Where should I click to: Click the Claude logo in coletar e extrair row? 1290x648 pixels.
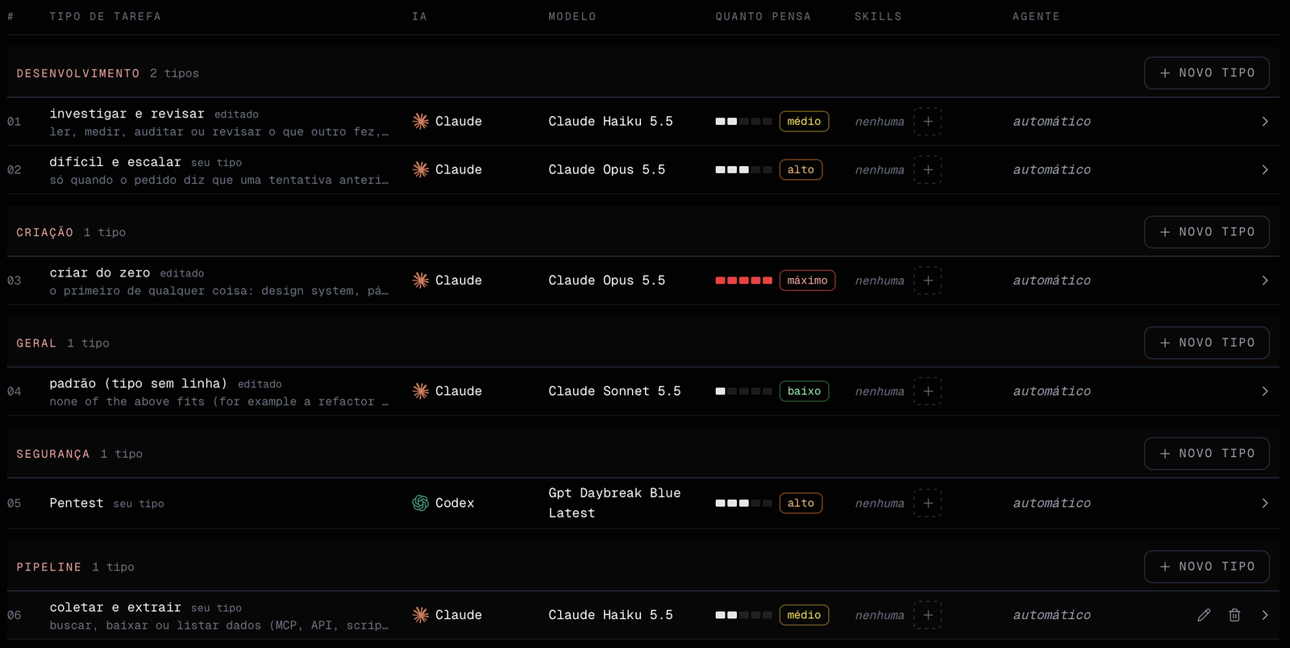coord(420,615)
